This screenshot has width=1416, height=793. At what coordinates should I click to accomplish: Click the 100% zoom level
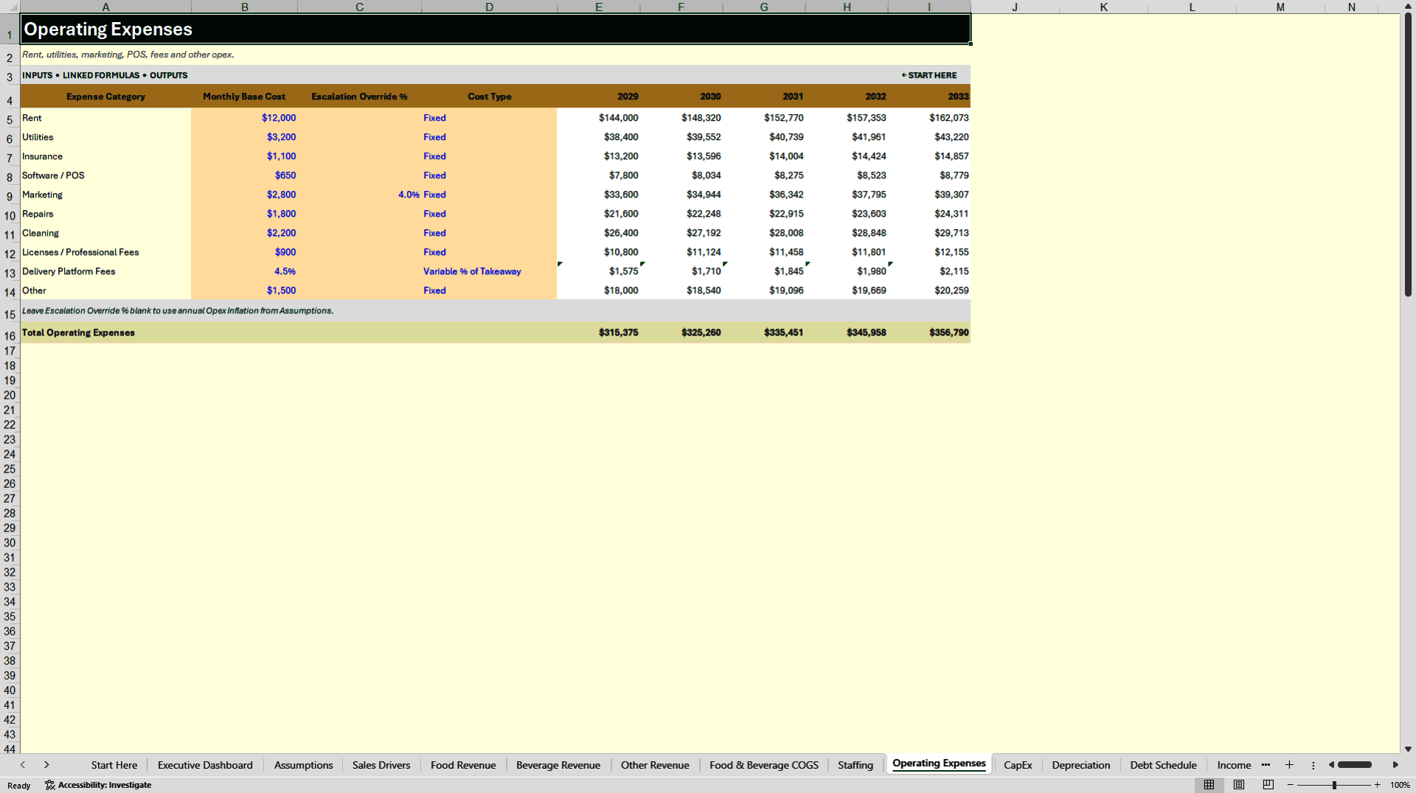point(1400,785)
